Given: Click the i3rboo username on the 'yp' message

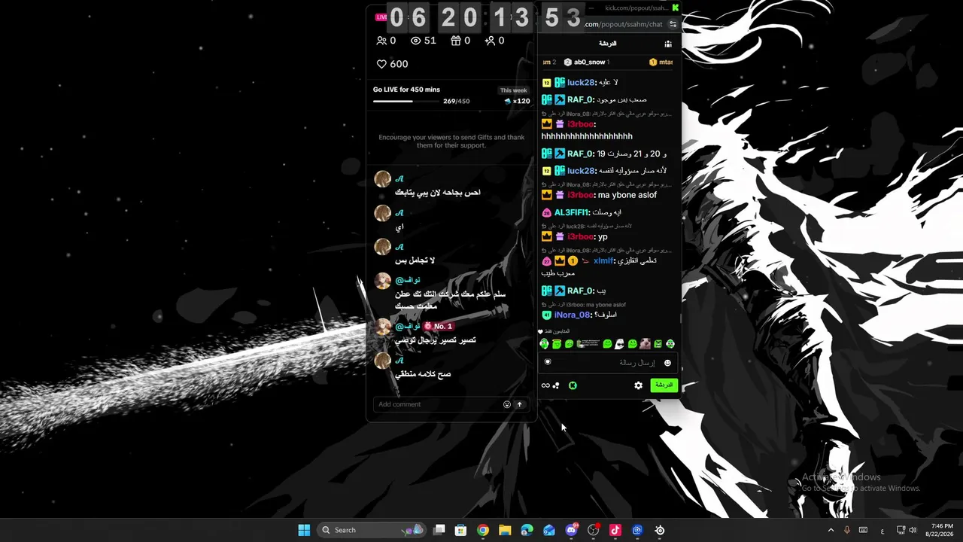Looking at the screenshot, I should (581, 237).
